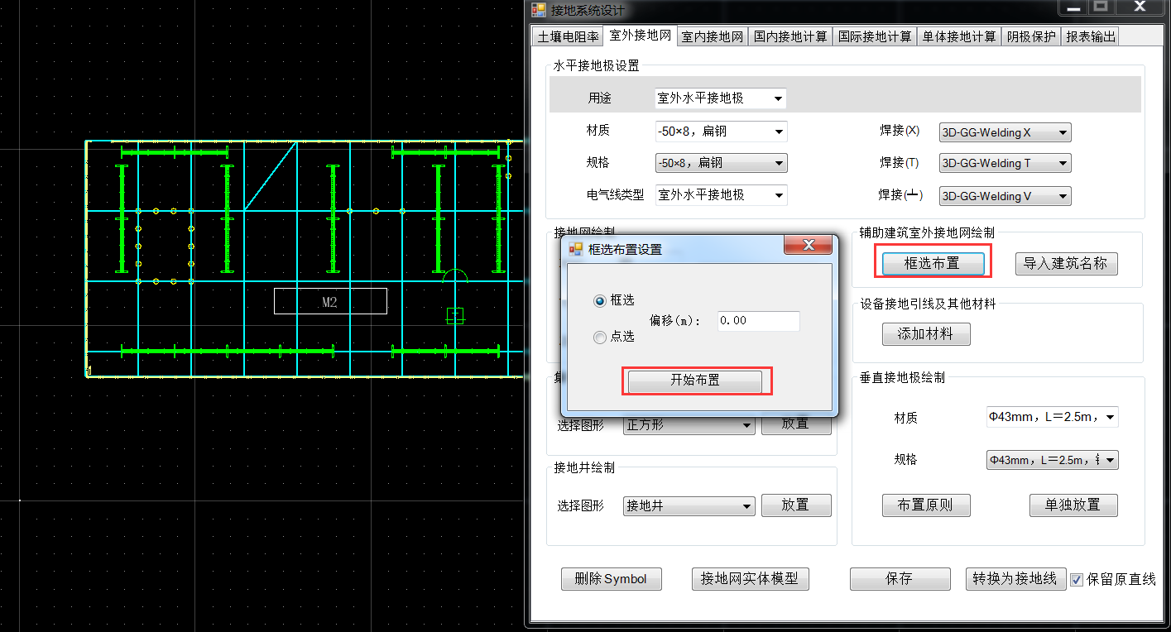Click the 偏移(m) input field
This screenshot has width=1171, height=632.
758,321
